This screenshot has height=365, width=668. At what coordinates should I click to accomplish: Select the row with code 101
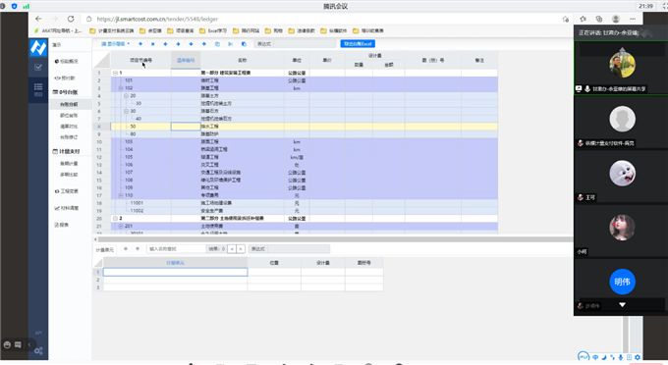coord(304,80)
